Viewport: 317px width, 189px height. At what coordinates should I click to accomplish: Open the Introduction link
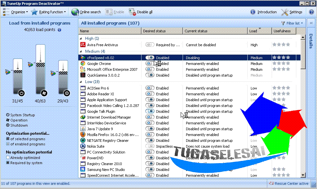tap(267, 12)
